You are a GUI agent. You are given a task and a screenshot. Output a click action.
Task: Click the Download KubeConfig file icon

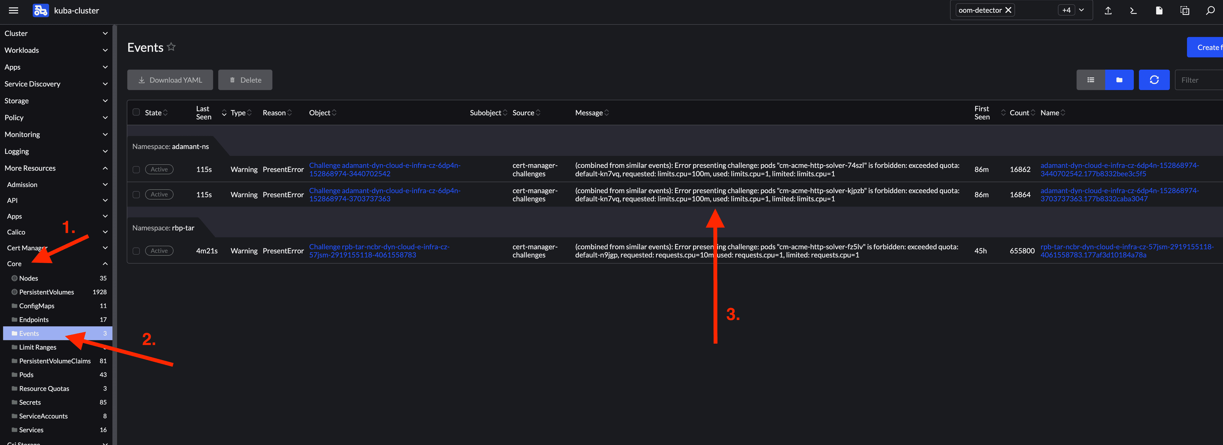(x=1159, y=10)
